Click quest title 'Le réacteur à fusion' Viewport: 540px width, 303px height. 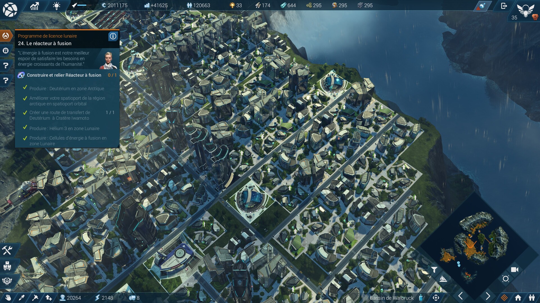click(45, 43)
